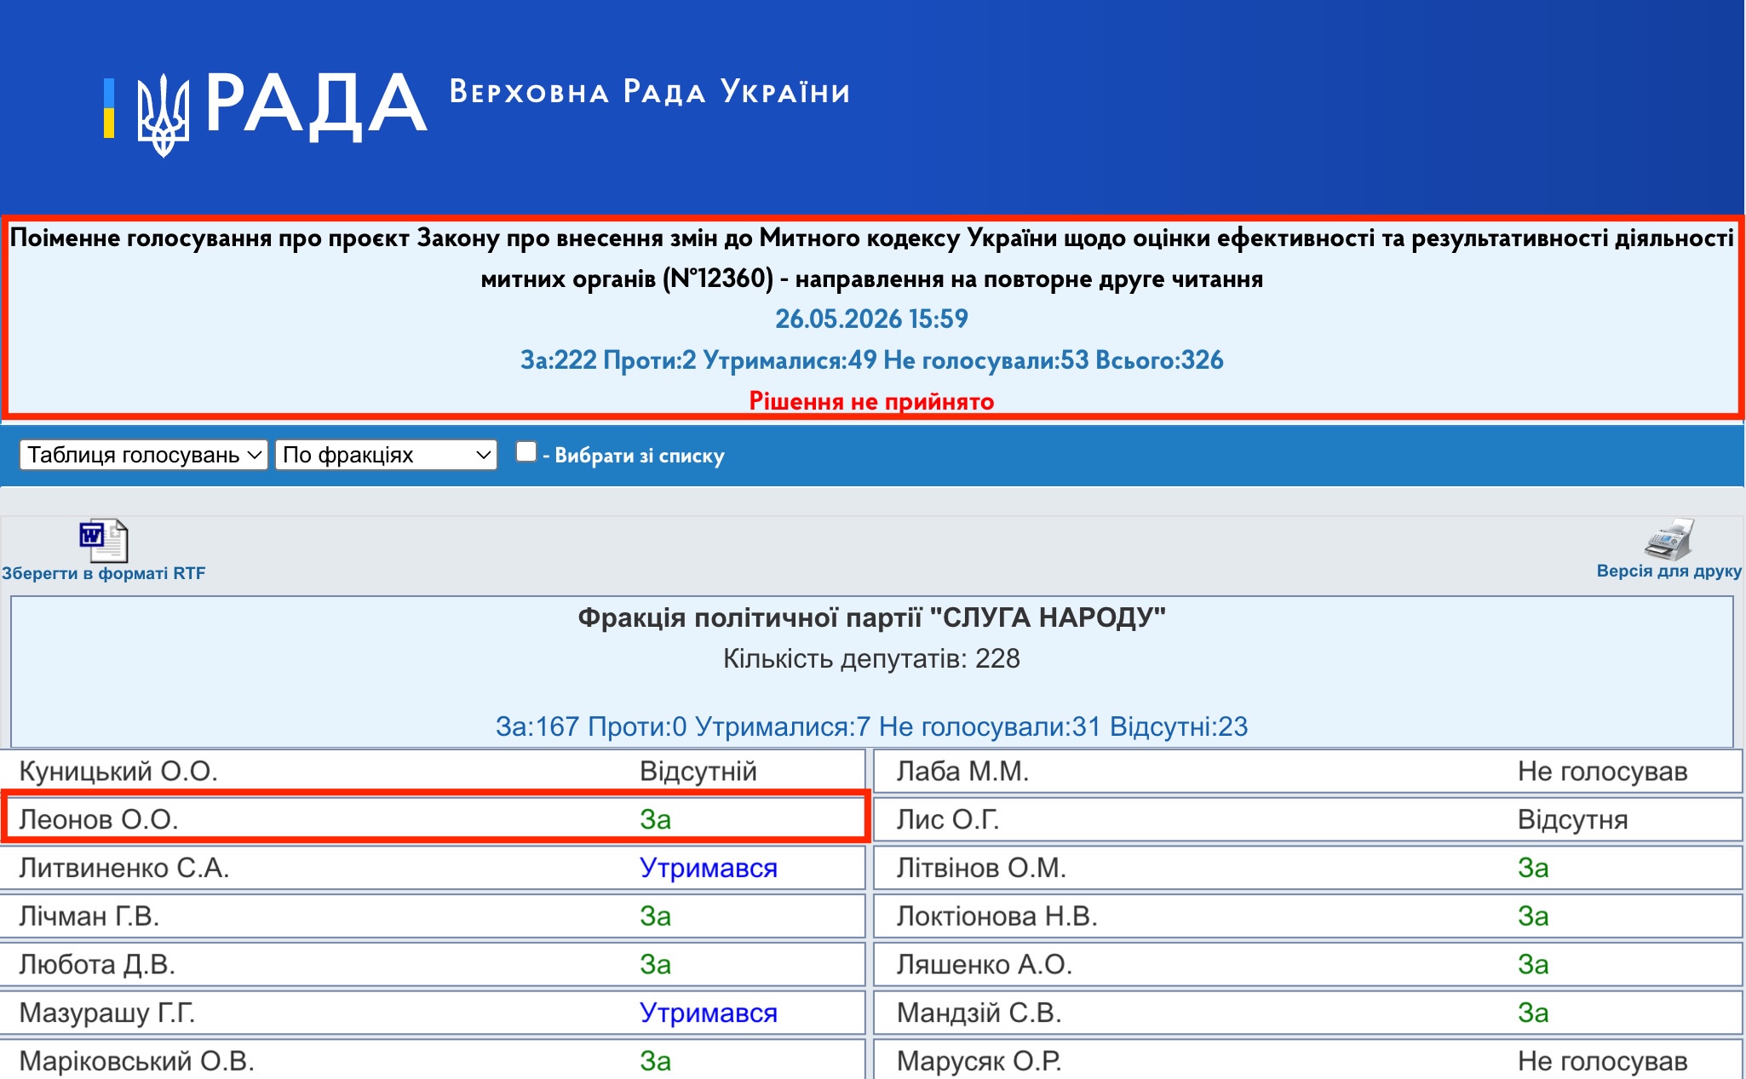Click the printer icon for print version

coord(1668,538)
